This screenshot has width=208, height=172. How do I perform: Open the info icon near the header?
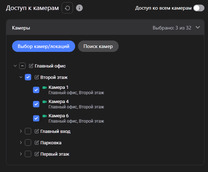tap(79, 8)
